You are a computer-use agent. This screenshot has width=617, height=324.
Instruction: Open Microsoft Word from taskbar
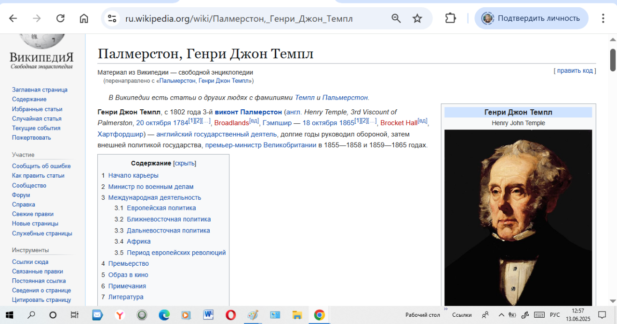coord(208,315)
